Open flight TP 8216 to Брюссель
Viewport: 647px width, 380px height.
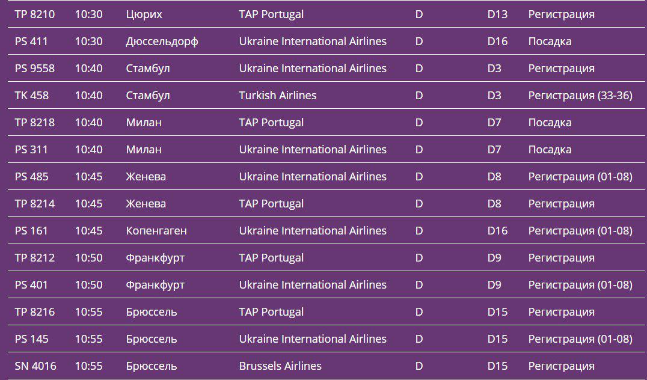(x=35, y=312)
